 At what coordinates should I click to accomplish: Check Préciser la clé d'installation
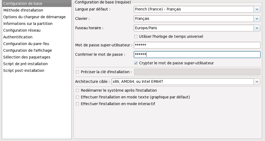tap(78, 72)
